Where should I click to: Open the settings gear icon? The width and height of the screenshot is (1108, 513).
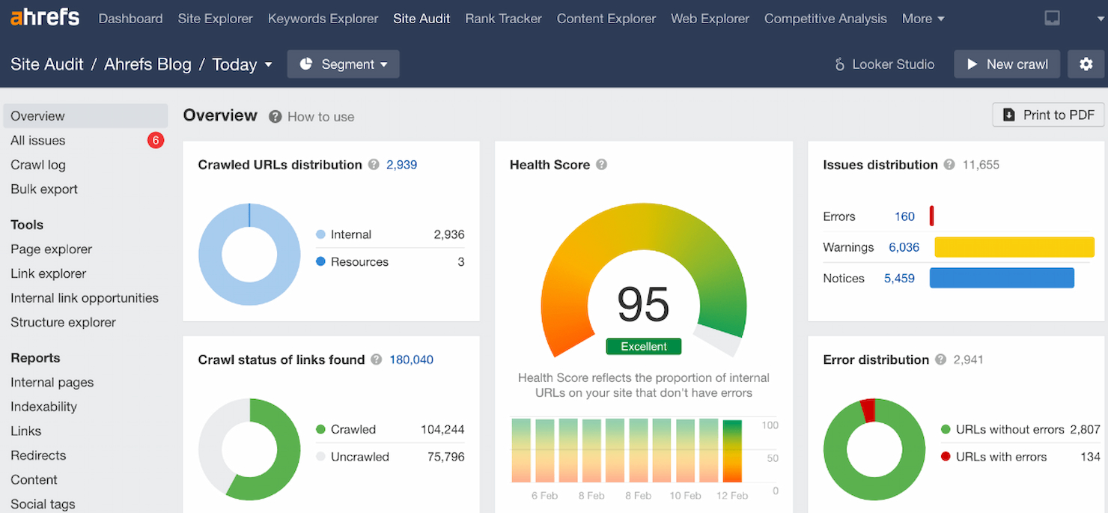coord(1086,64)
